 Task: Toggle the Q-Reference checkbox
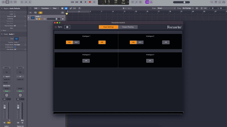click(x=15, y=47)
